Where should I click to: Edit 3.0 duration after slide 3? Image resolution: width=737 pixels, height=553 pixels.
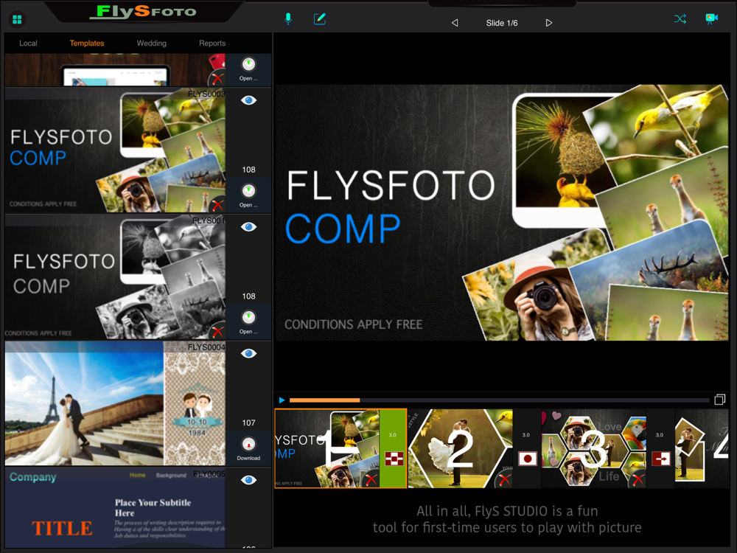660,435
